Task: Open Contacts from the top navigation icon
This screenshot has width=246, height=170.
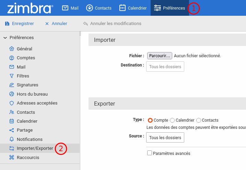Action: pyautogui.click(x=90, y=8)
